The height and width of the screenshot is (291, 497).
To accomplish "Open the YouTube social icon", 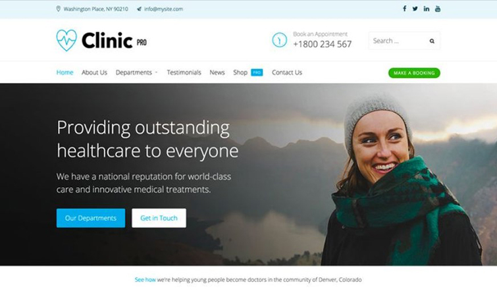I will tap(438, 9).
